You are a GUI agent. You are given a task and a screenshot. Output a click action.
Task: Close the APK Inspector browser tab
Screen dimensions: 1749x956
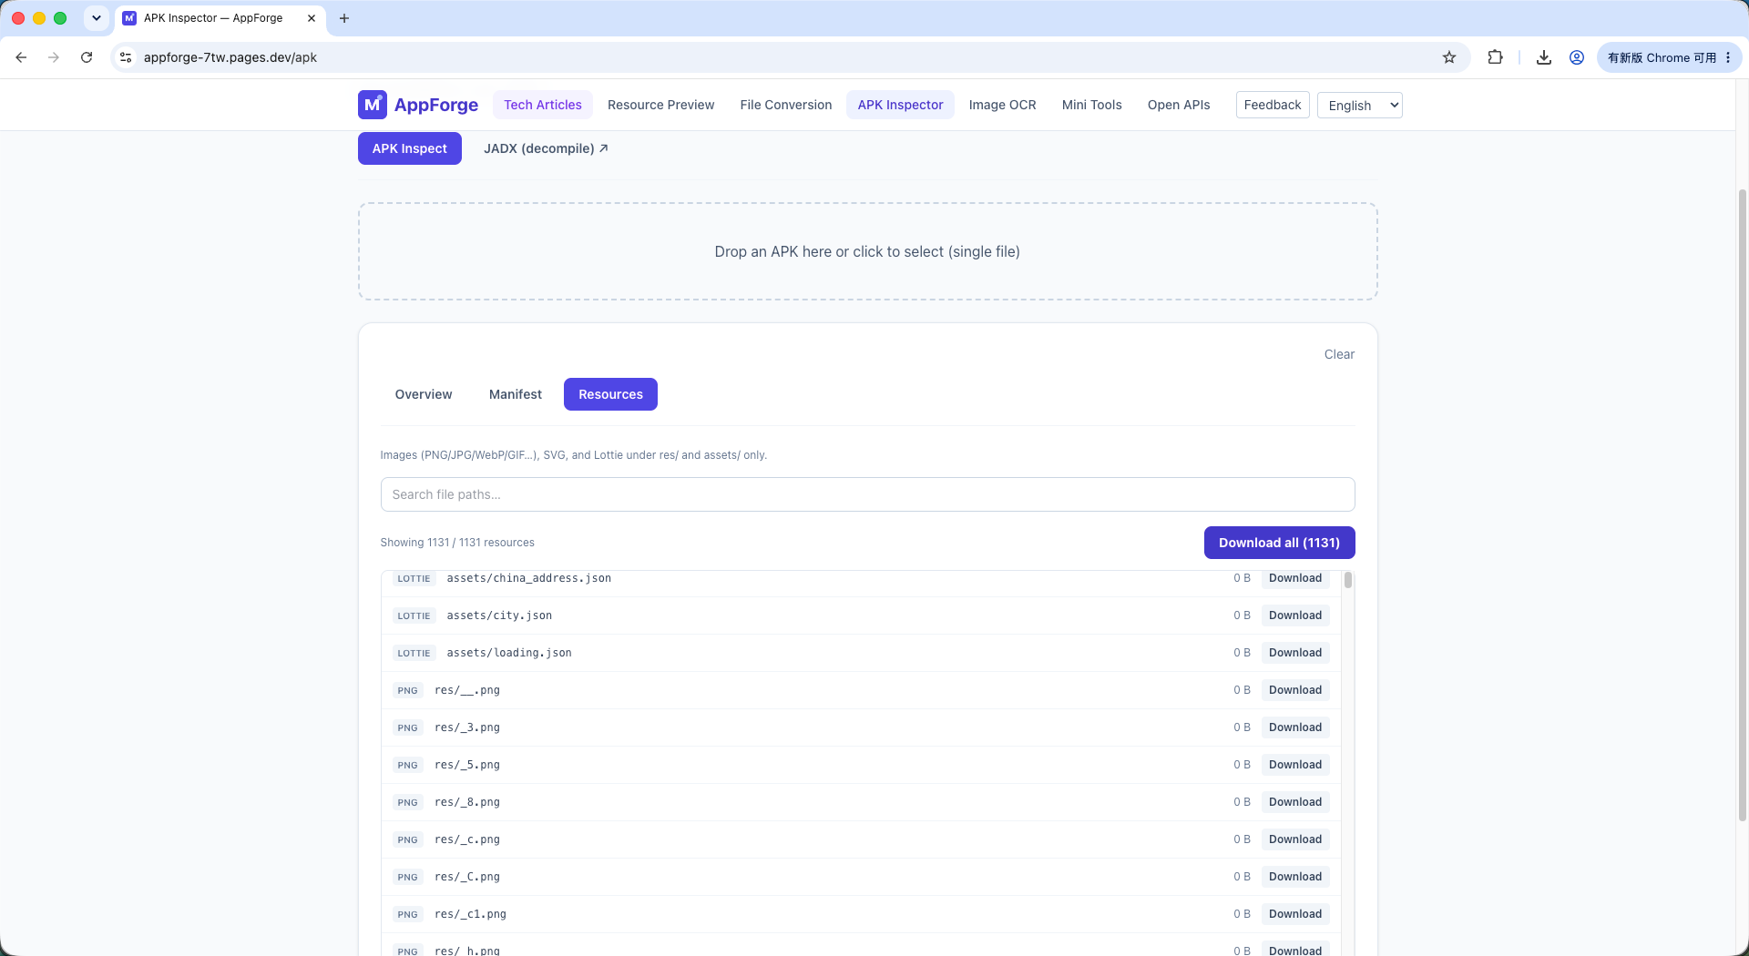click(x=312, y=18)
